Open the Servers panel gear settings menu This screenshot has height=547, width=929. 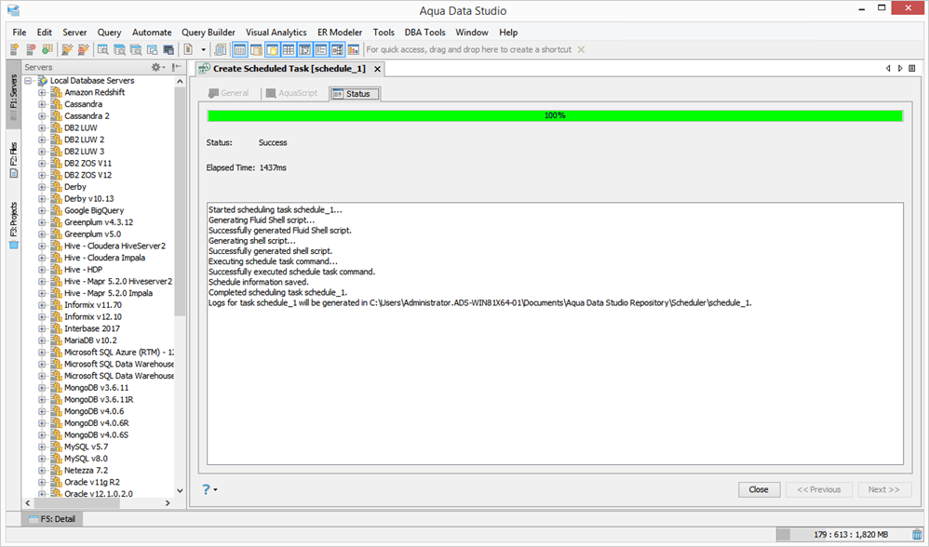point(157,68)
